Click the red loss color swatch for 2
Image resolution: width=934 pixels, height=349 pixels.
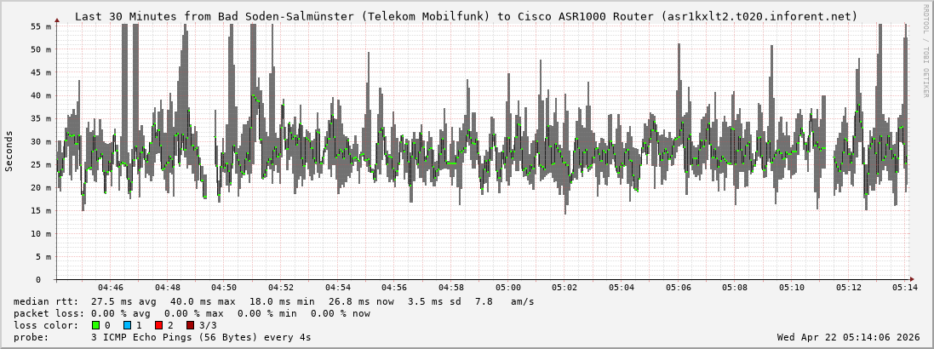pyautogui.click(x=158, y=325)
